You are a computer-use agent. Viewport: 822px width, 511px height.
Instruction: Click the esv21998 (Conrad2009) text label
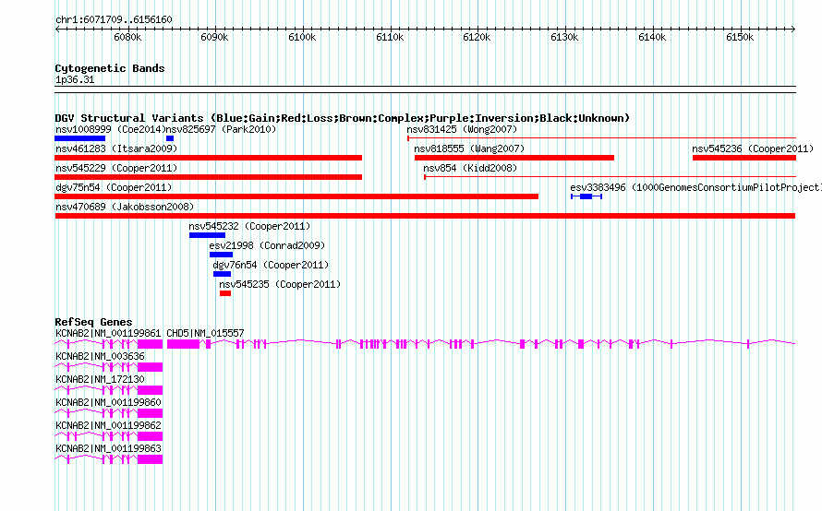(x=267, y=245)
